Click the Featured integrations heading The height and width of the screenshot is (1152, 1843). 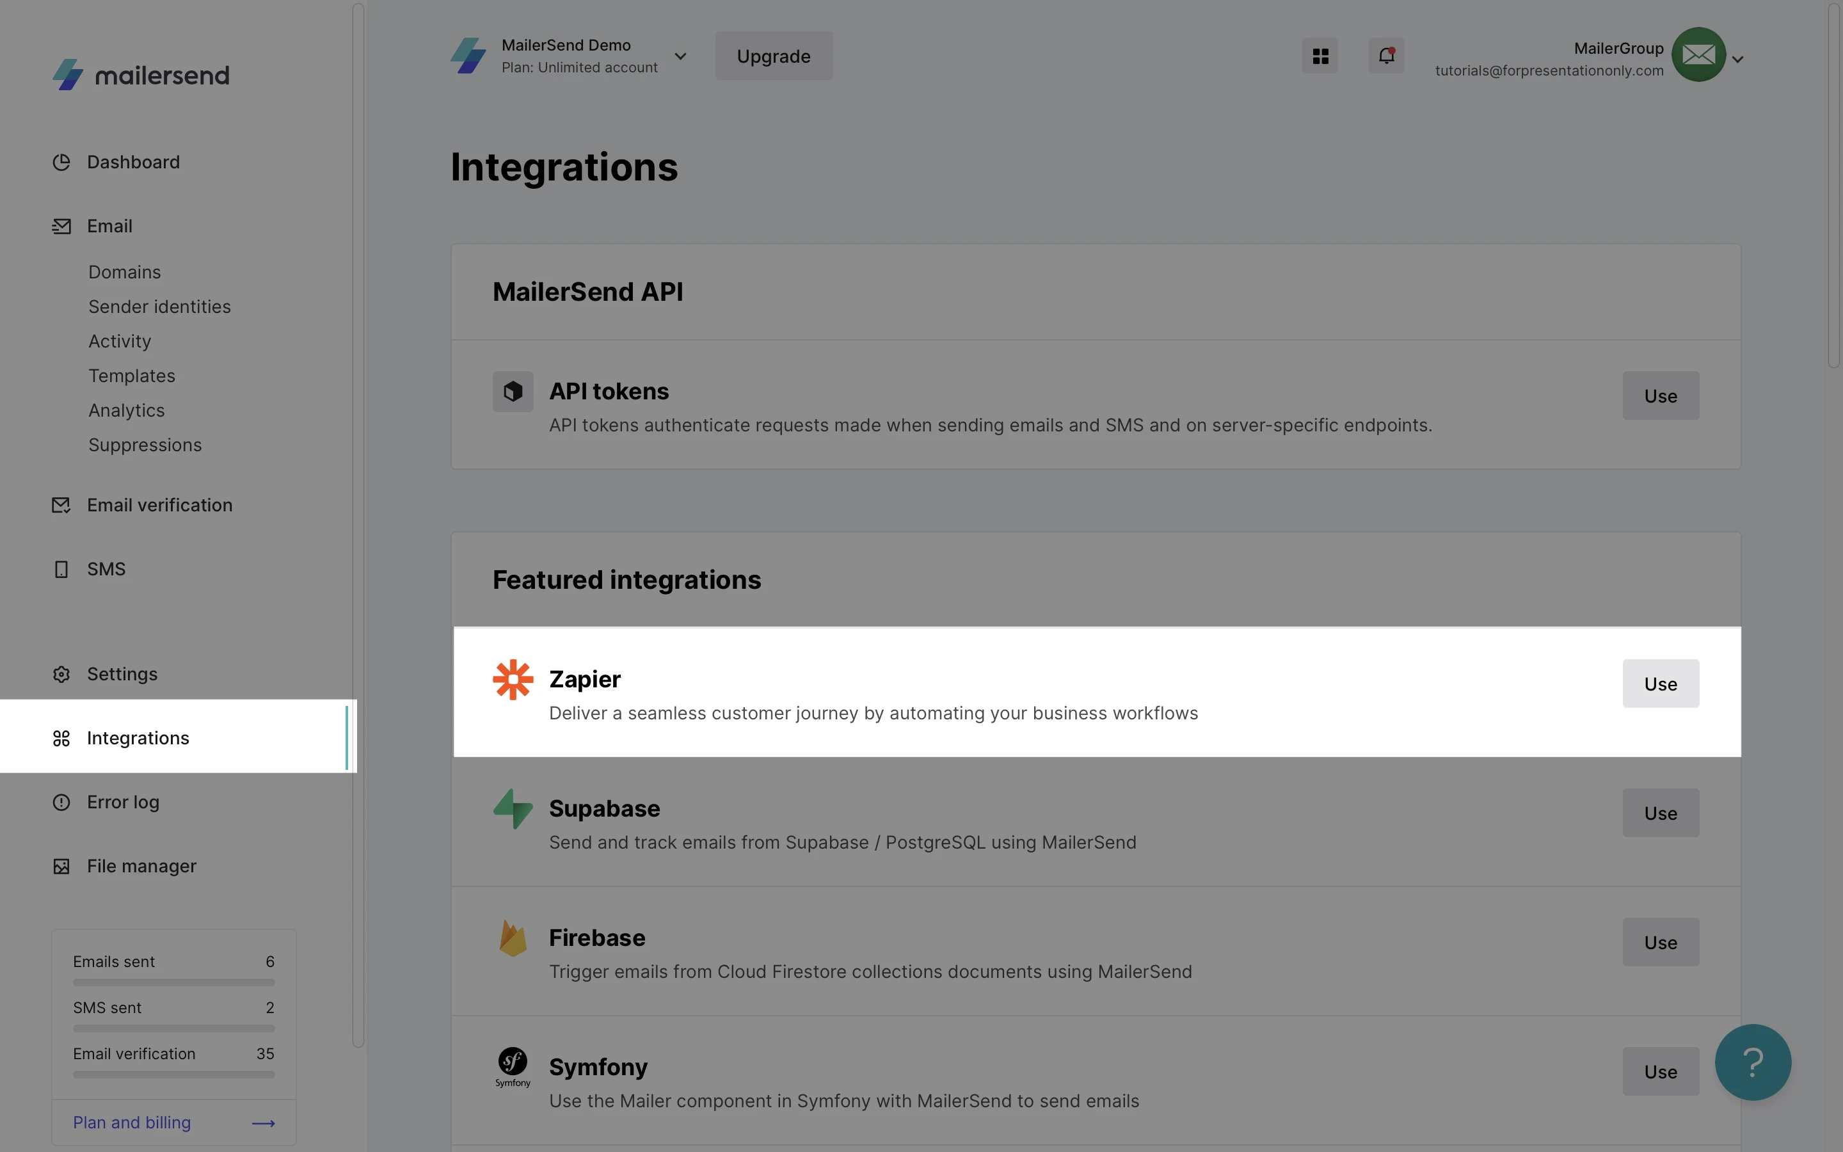[626, 580]
